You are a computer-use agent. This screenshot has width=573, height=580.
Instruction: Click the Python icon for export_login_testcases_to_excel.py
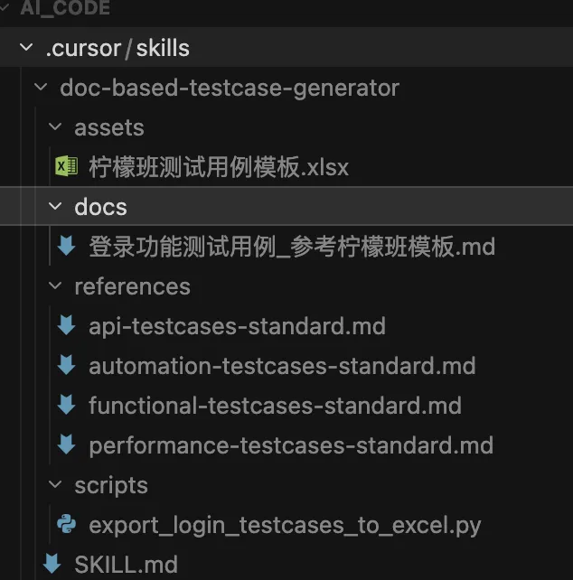66,525
